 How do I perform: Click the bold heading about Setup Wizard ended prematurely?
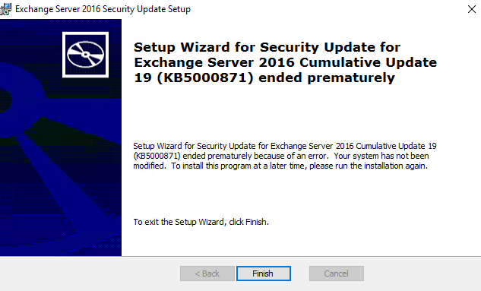(285, 62)
